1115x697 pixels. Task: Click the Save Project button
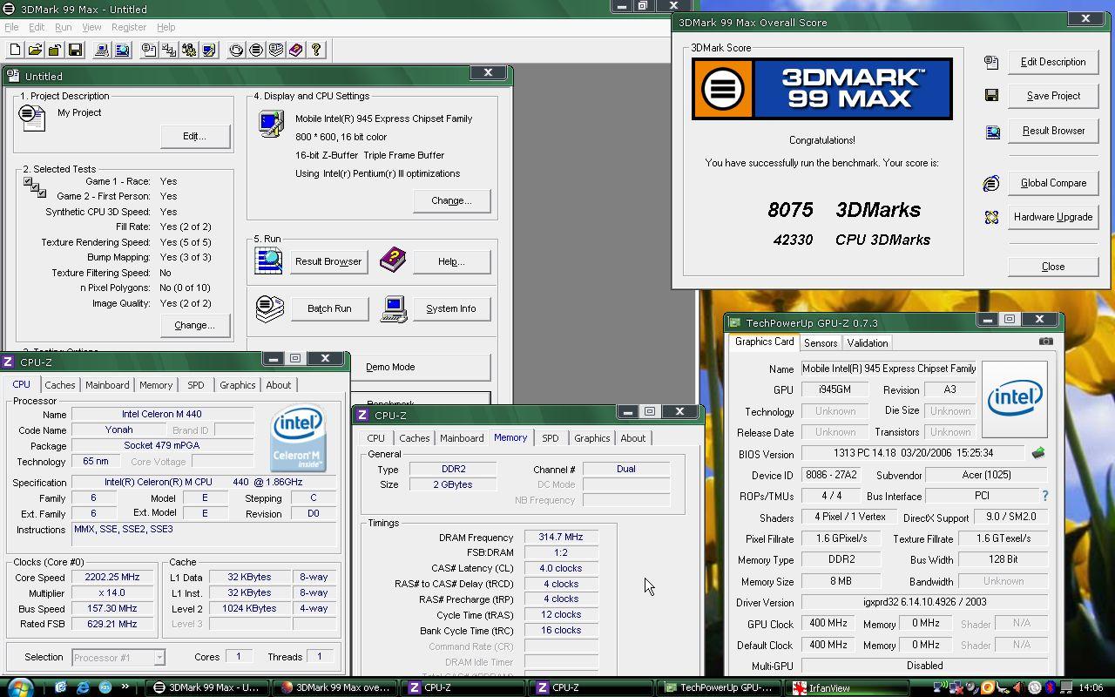click(1053, 96)
